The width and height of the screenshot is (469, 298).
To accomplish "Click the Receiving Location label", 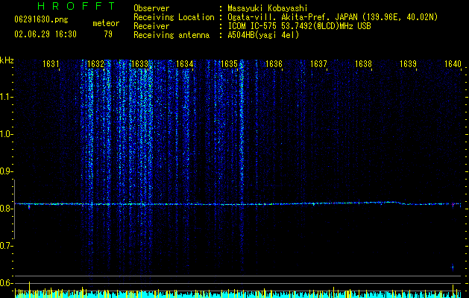I will click(x=174, y=17).
